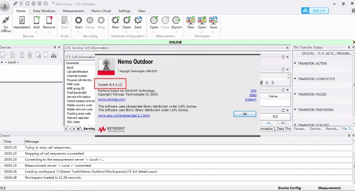355x191 pixels.
Task: Switch to the Device... bottom tab
Action: pyautogui.click(x=316, y=128)
